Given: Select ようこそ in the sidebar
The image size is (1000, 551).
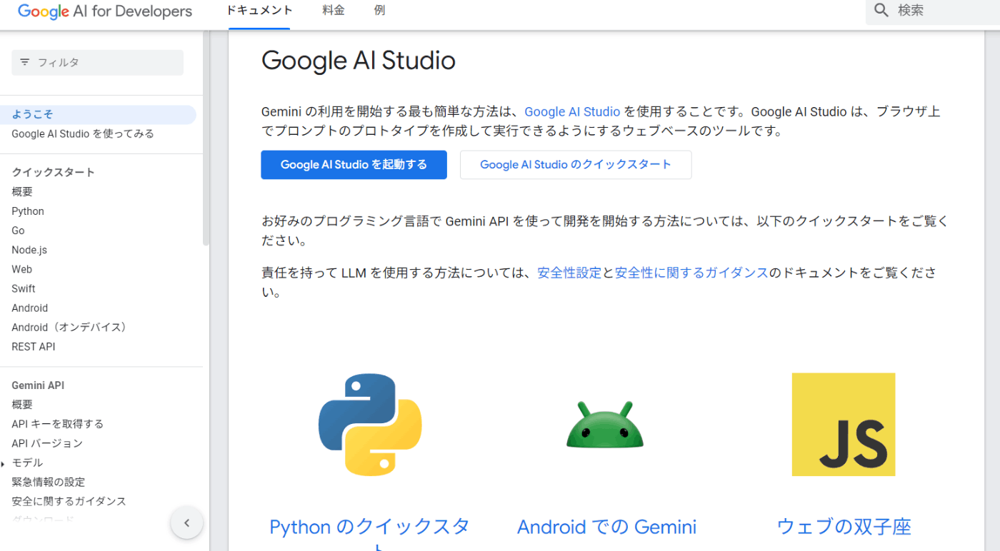Looking at the screenshot, I should pos(98,114).
